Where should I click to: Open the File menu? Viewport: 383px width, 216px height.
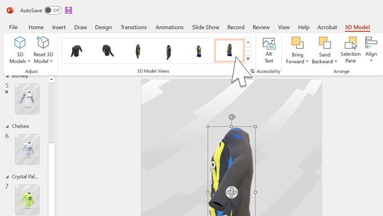(x=13, y=27)
